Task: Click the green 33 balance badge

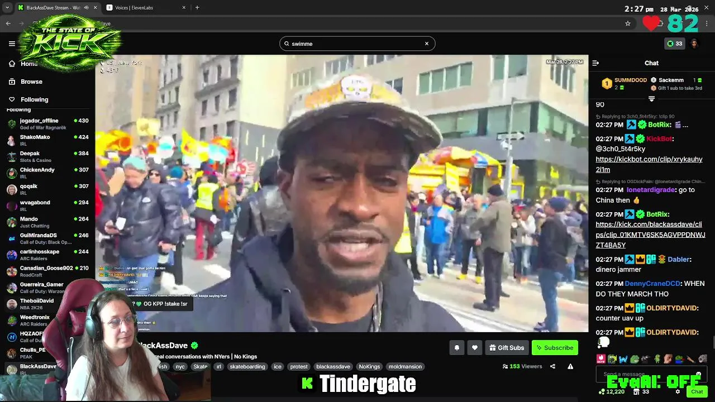Action: [x=675, y=44]
